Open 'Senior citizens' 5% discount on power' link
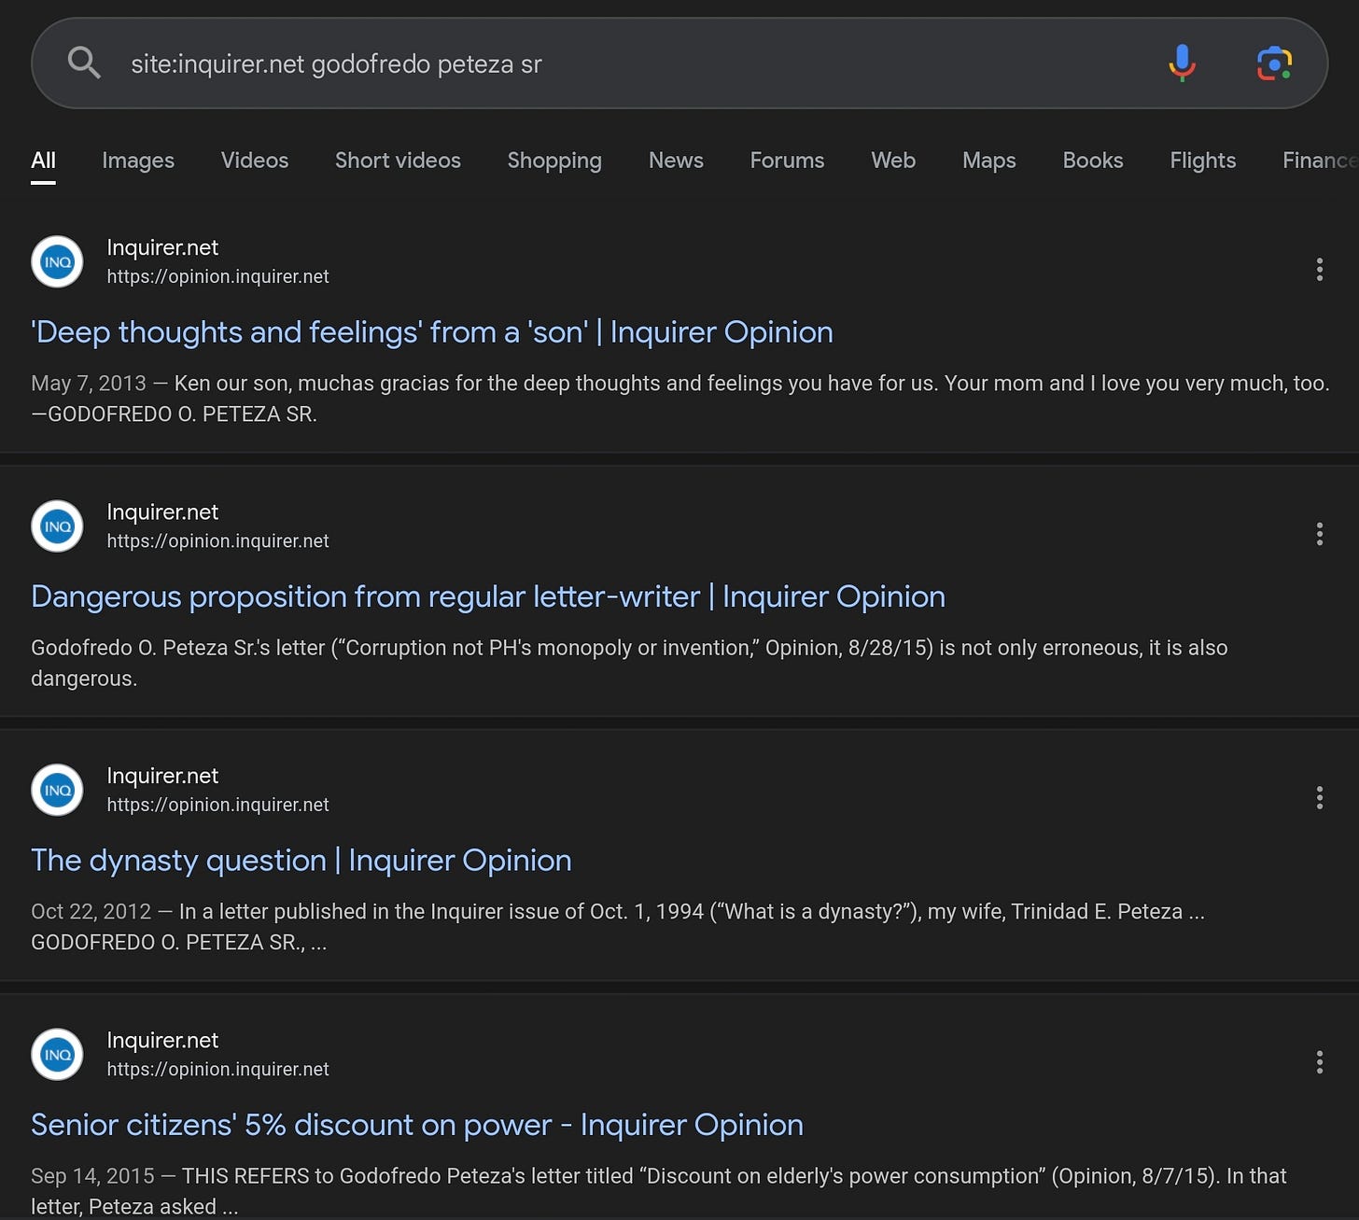 (x=417, y=1125)
